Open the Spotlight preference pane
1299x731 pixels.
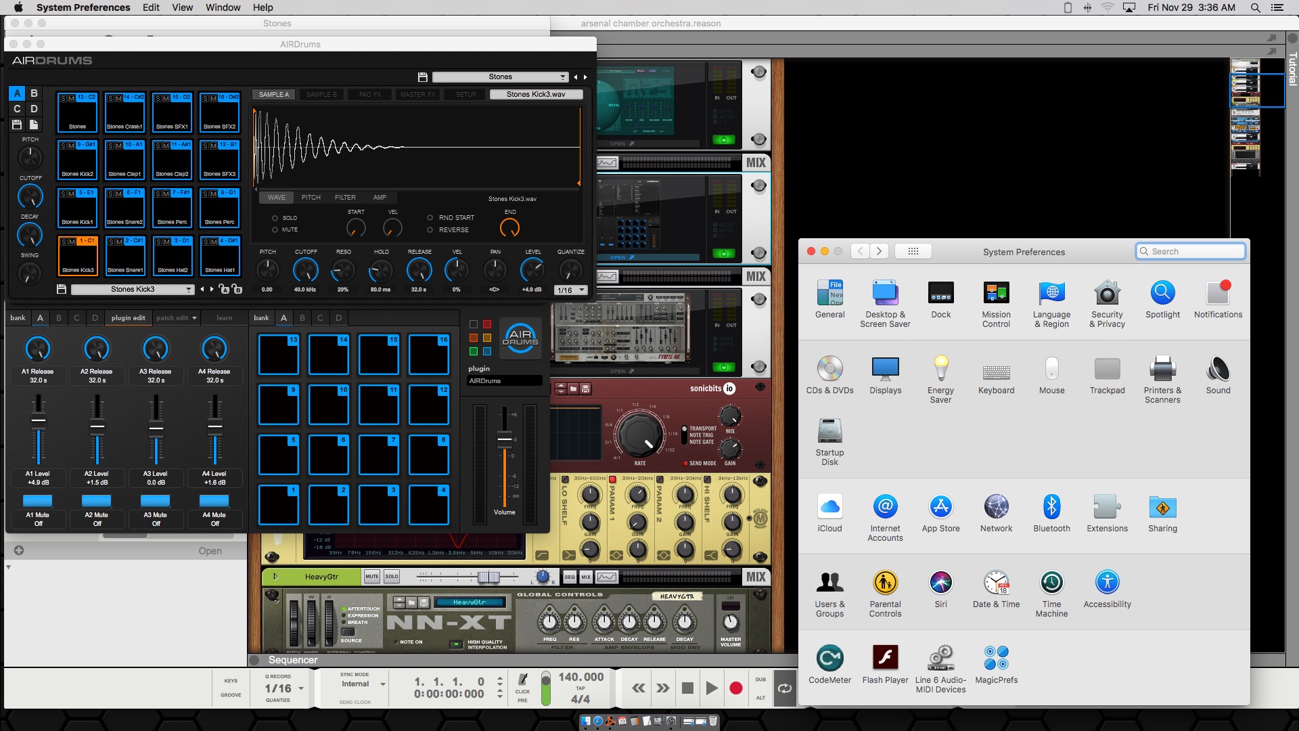point(1162,298)
